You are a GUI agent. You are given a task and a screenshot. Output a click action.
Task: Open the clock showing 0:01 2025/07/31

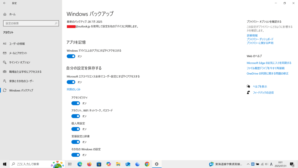[x=280, y=164]
